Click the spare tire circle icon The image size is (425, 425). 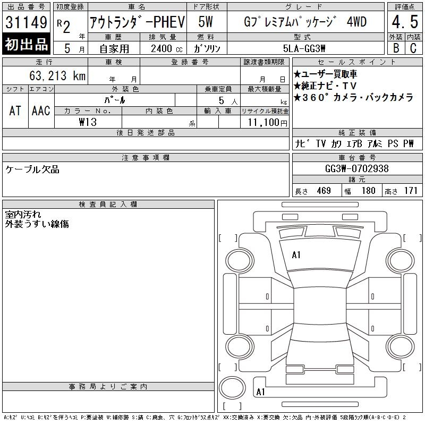pyautogui.click(x=233, y=388)
